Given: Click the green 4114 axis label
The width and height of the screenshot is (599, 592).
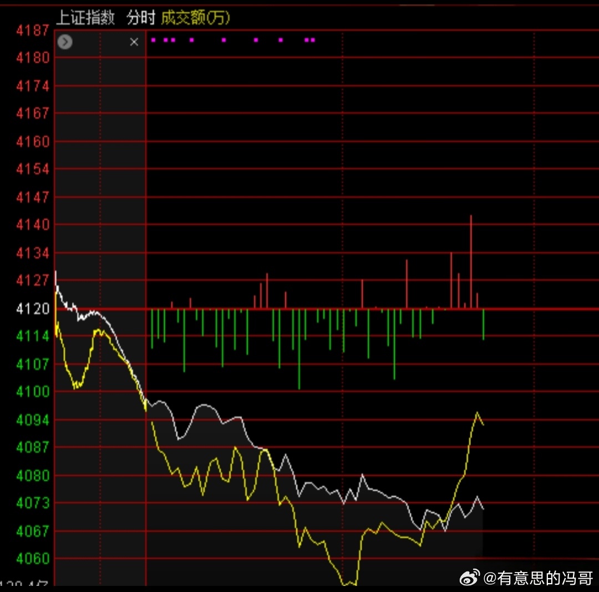Looking at the screenshot, I should 33,336.
